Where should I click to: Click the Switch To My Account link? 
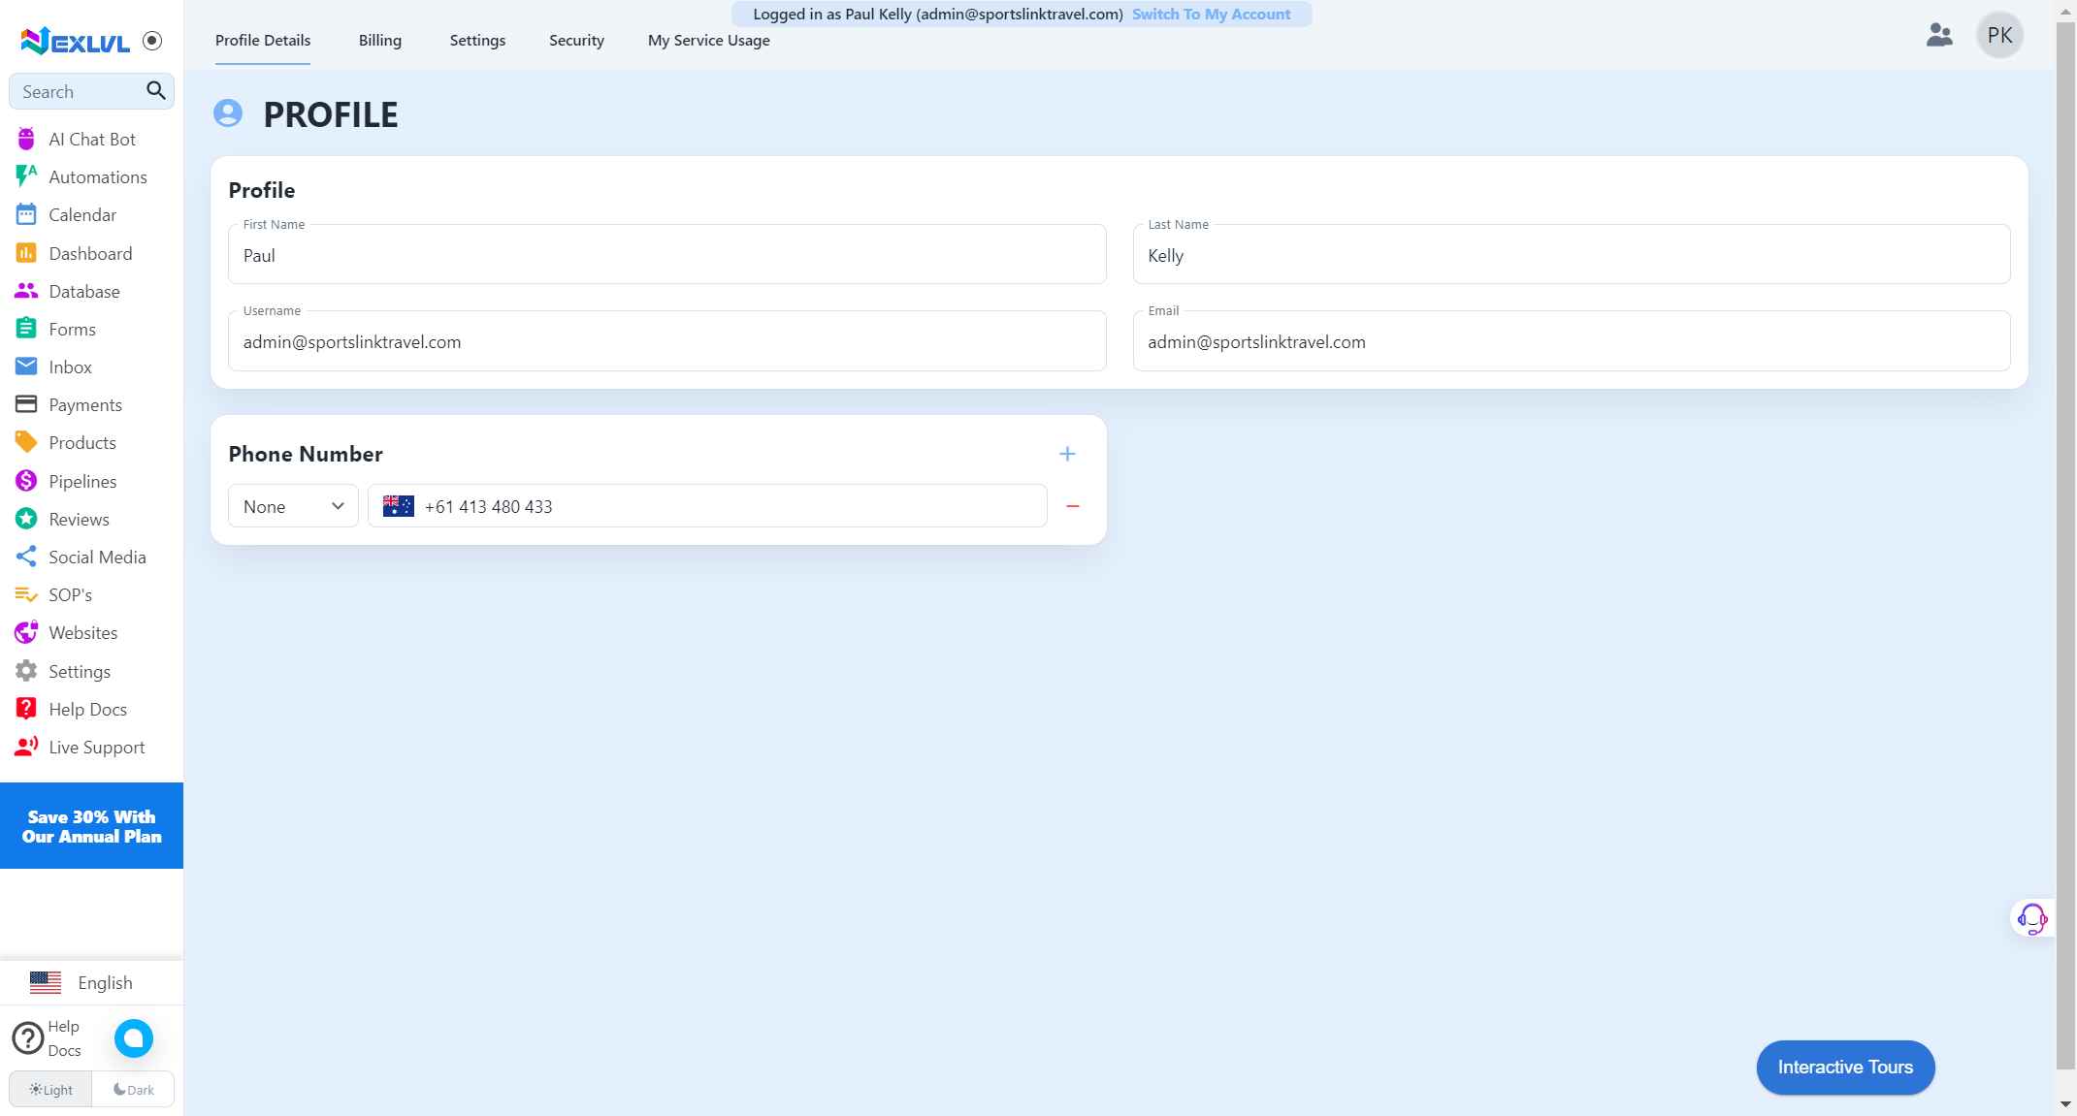(1211, 15)
